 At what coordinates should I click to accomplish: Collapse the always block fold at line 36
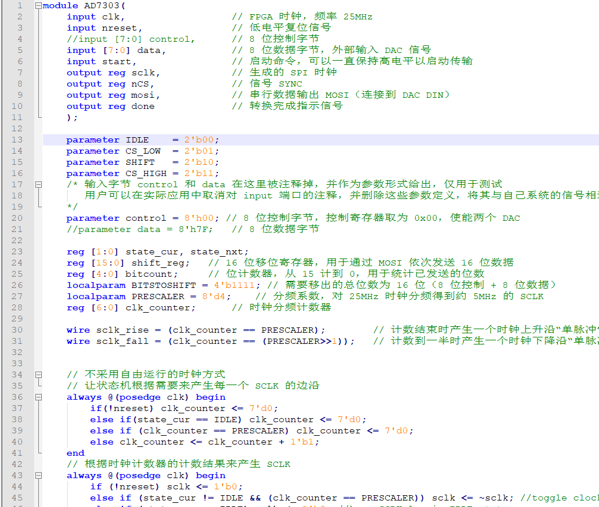pyautogui.click(x=38, y=397)
